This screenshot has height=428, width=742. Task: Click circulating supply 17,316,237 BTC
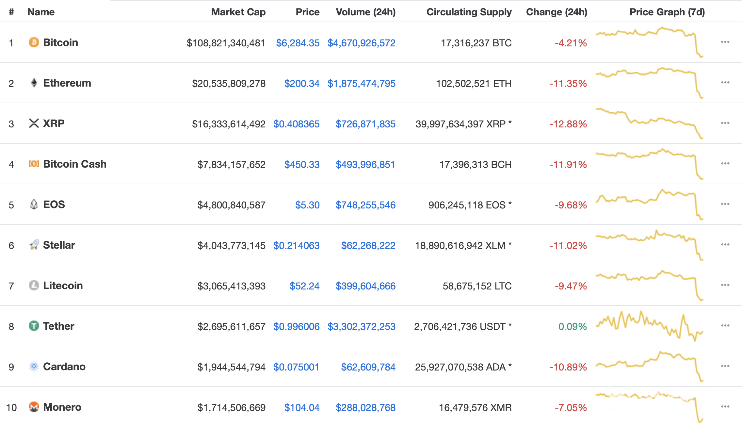(x=476, y=43)
